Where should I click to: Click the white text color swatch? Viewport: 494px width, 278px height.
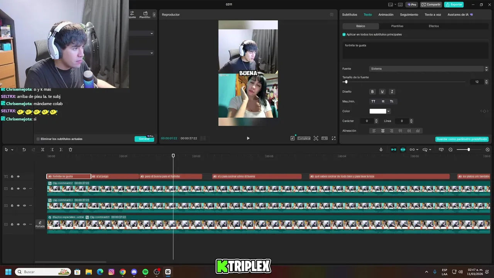[378, 111]
